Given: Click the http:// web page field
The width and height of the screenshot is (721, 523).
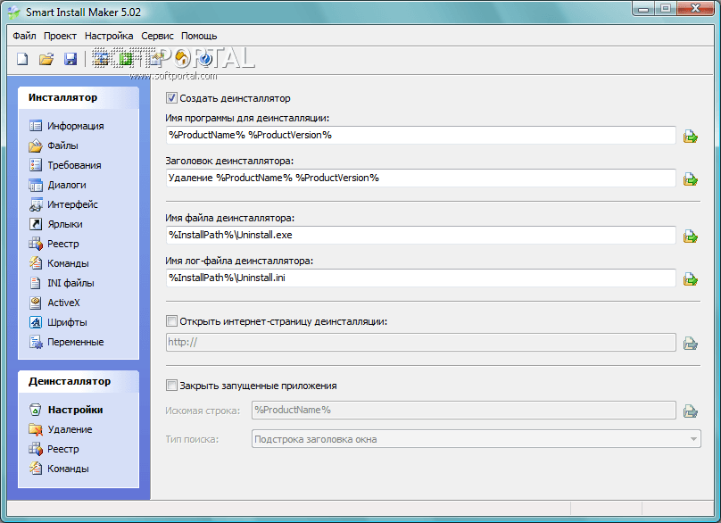Looking at the screenshot, I should (x=421, y=342).
